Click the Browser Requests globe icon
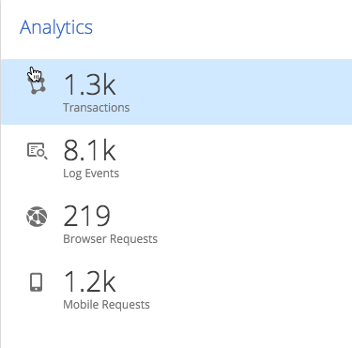Screen dimensions: 352x348 pos(37,217)
